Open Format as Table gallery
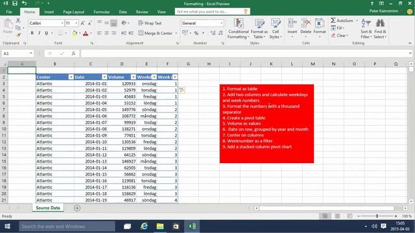The height and width of the screenshot is (233, 415). (x=259, y=28)
